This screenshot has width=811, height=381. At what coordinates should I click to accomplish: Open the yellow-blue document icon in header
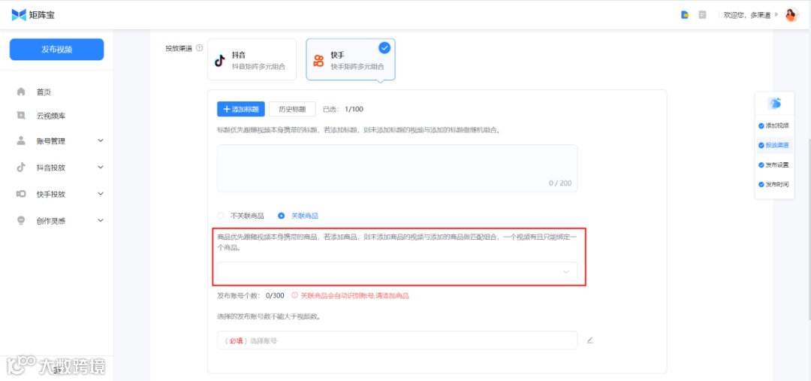coord(685,15)
